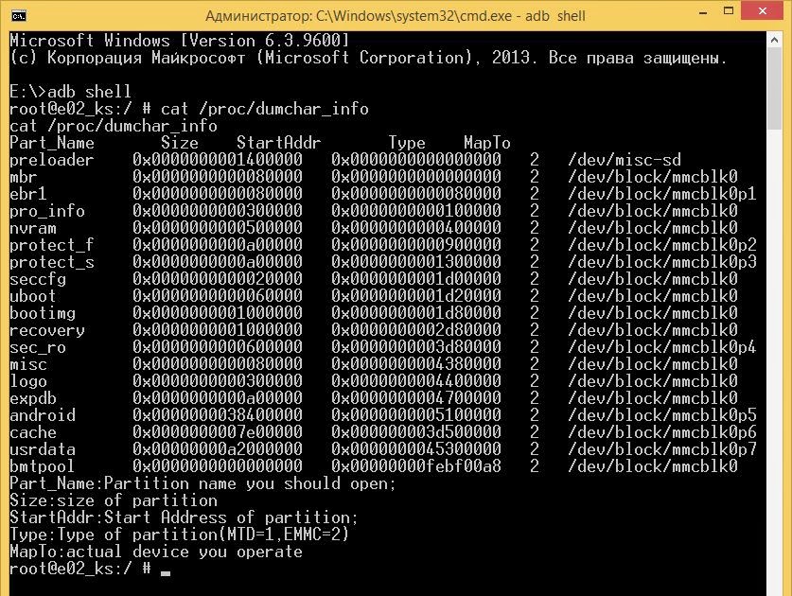Click 'Type:Type of partition(MTD=1,EMMC=2)' line
This screenshot has width=792, height=596.
coord(179,535)
